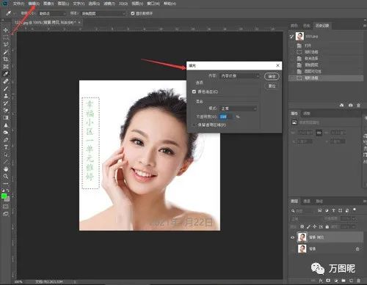Screen dimensions: 367x285
Task: Click the green foreground color swatch
Action: tap(4, 196)
